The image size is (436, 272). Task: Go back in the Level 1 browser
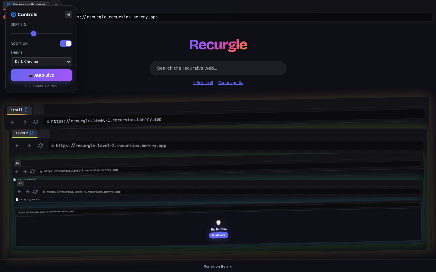(13, 122)
